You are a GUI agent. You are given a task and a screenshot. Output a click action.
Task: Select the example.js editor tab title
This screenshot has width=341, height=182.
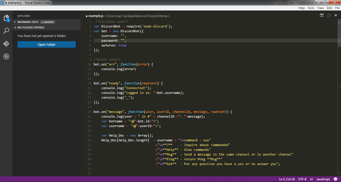click(96, 16)
